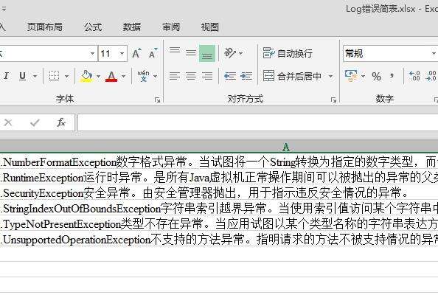Cancel formula entry with X icon

coord(8,122)
